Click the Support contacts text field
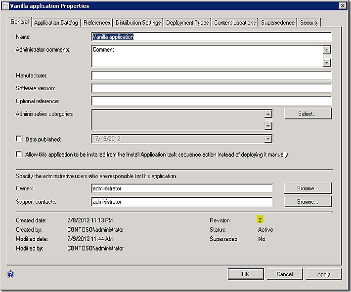Viewport: 351px width, 292px height. 182,202
